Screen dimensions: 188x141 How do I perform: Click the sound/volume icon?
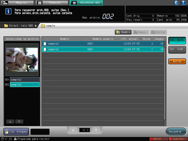click(x=176, y=3)
